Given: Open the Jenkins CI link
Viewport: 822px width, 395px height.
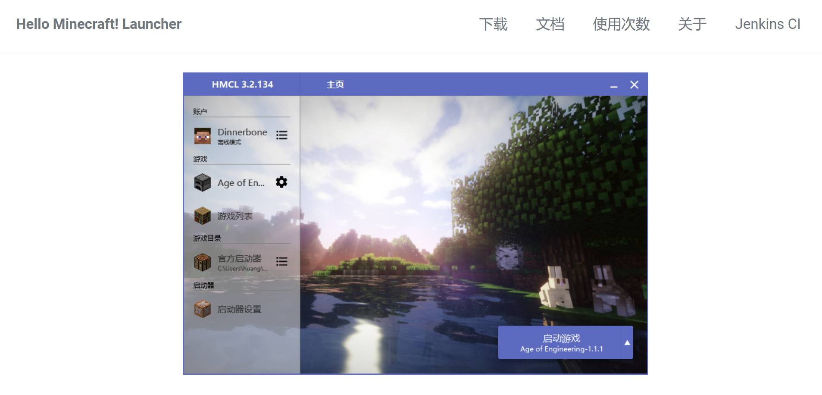Looking at the screenshot, I should pos(768,24).
